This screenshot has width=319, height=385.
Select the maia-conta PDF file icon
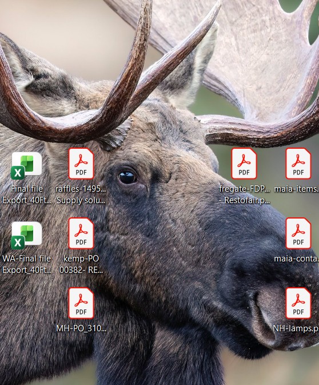coord(298,233)
